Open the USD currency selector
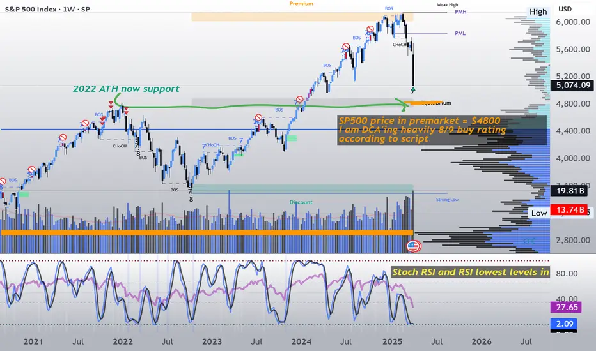 [x=565, y=9]
